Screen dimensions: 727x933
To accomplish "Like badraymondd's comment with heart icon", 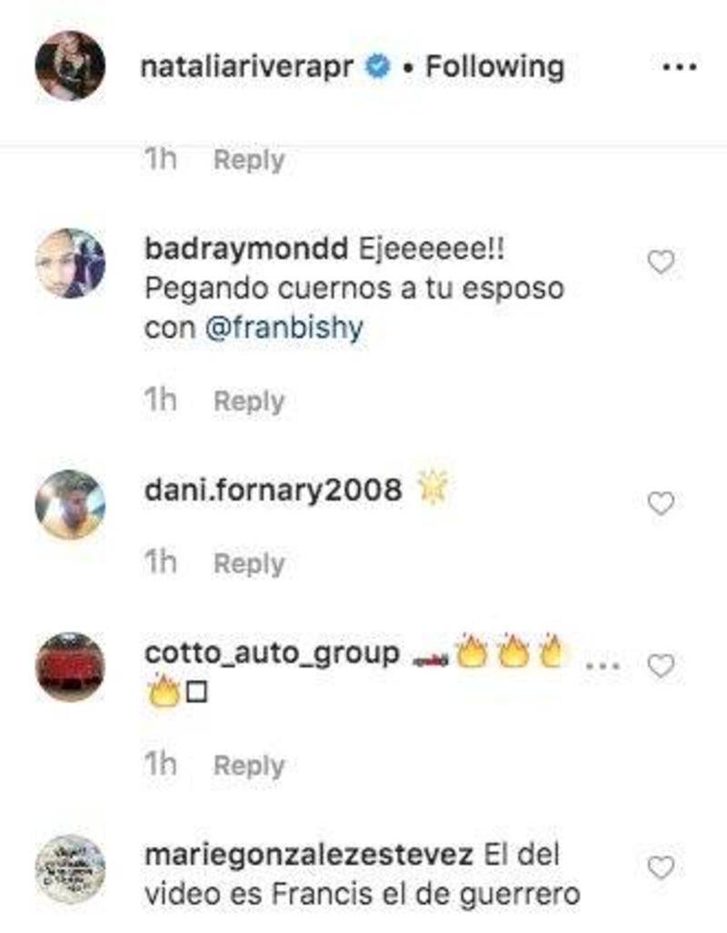I will (x=661, y=263).
